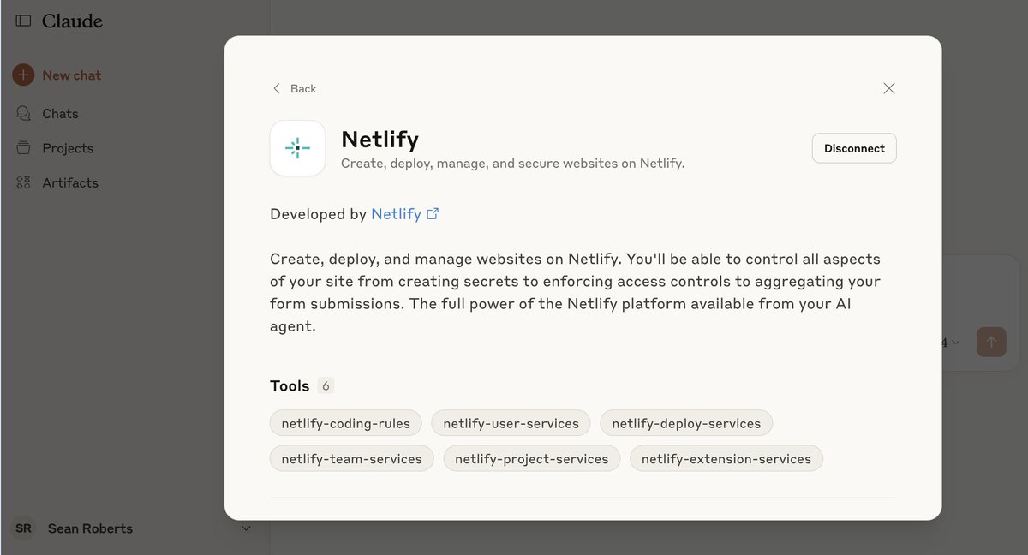Close the Netlify dialog with the X
This screenshot has width=1028, height=555.
pos(888,88)
